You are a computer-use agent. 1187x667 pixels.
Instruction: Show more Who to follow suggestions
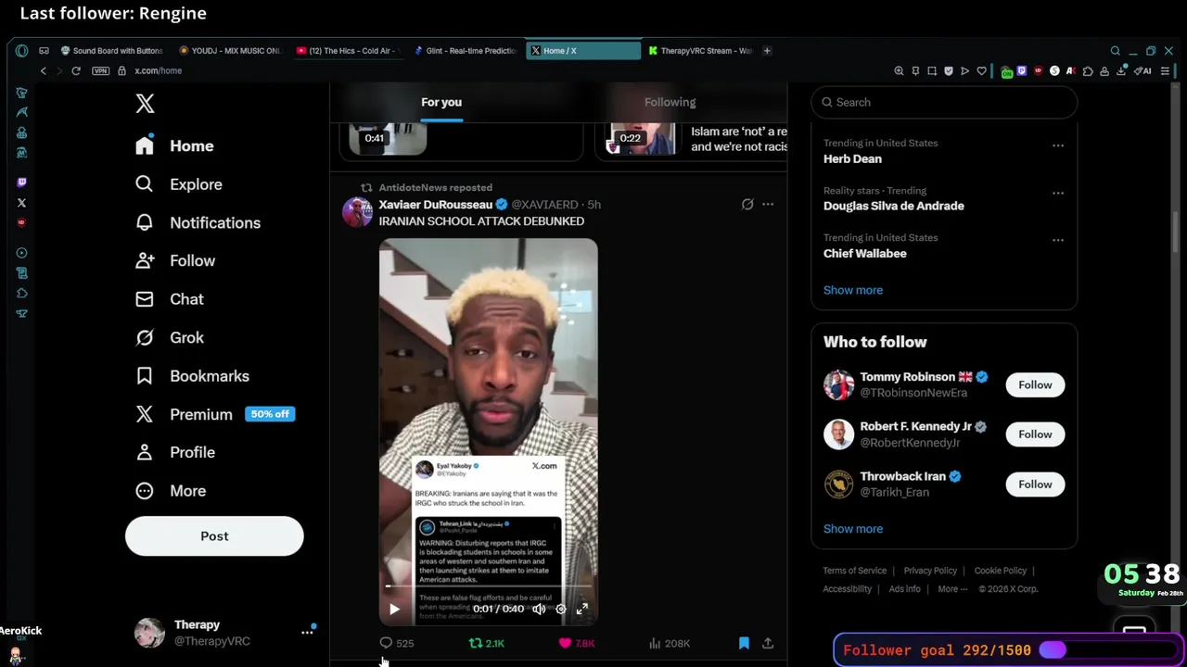(x=853, y=529)
